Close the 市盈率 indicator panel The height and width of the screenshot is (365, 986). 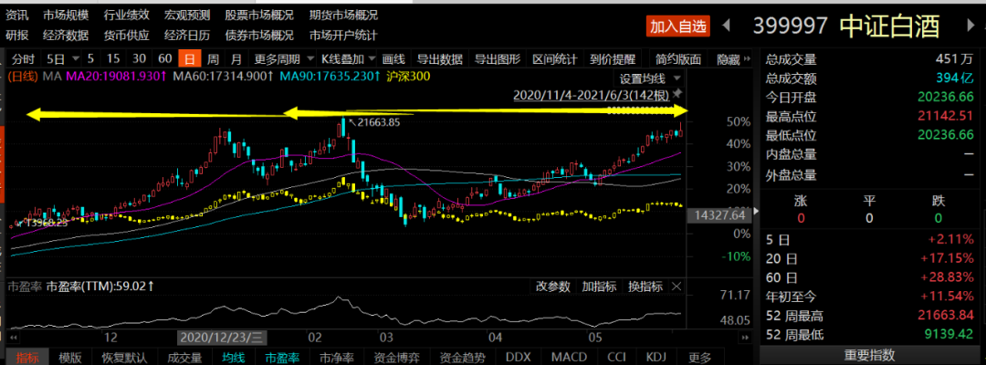677,287
